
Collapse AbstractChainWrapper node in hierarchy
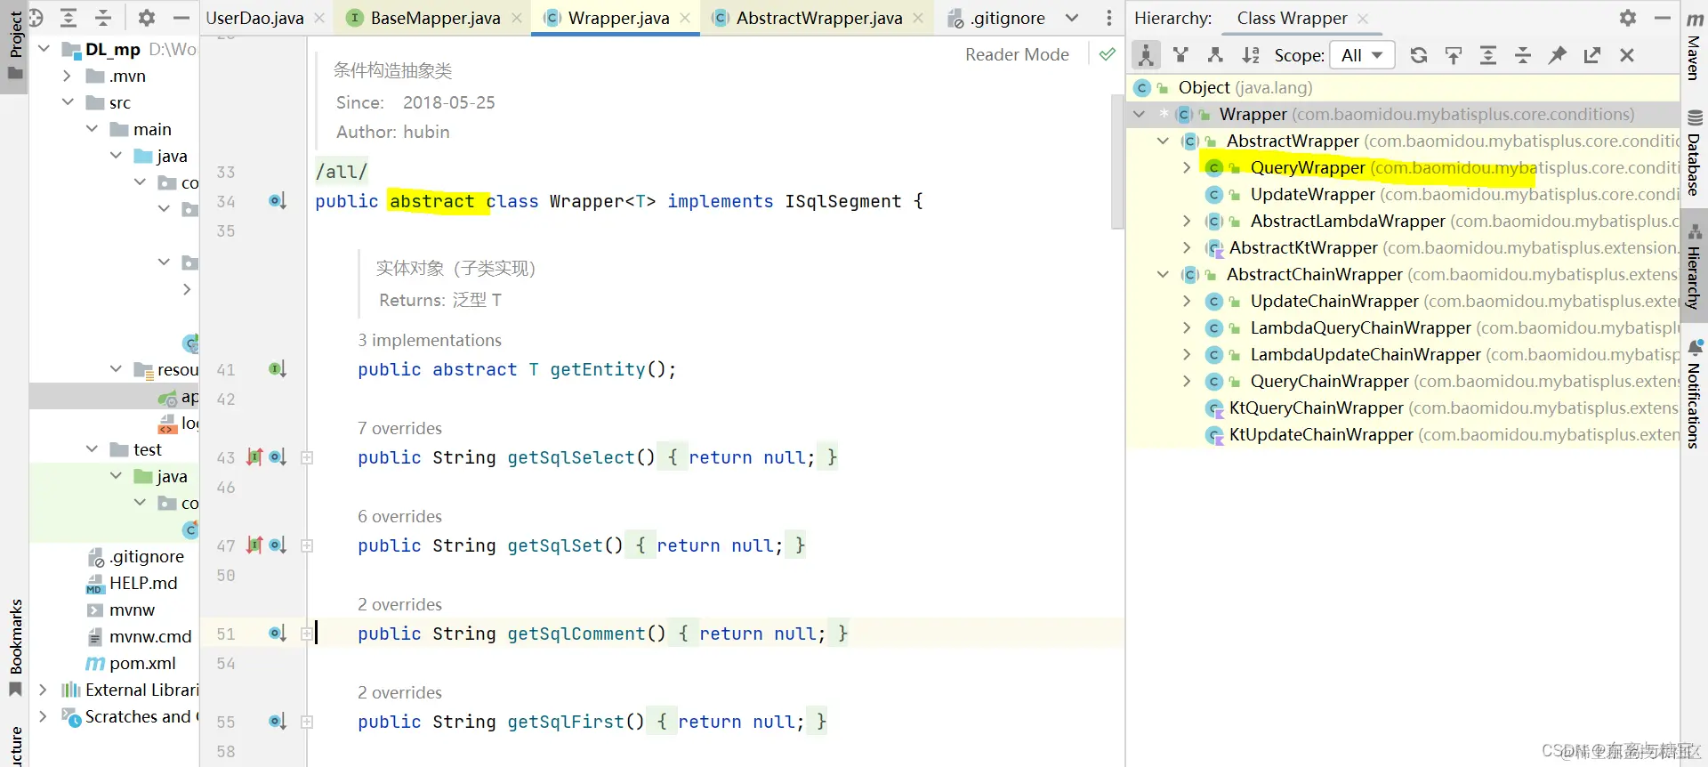pos(1163,274)
